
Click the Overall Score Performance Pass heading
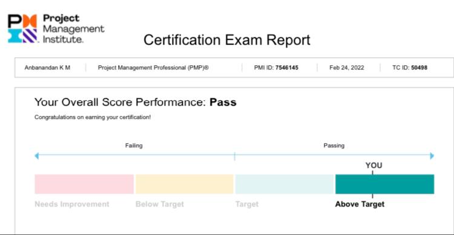(x=136, y=102)
